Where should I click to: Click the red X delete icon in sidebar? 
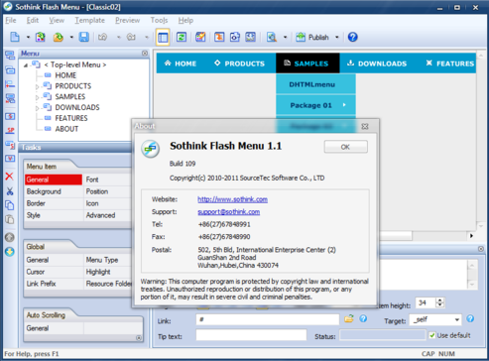point(10,177)
